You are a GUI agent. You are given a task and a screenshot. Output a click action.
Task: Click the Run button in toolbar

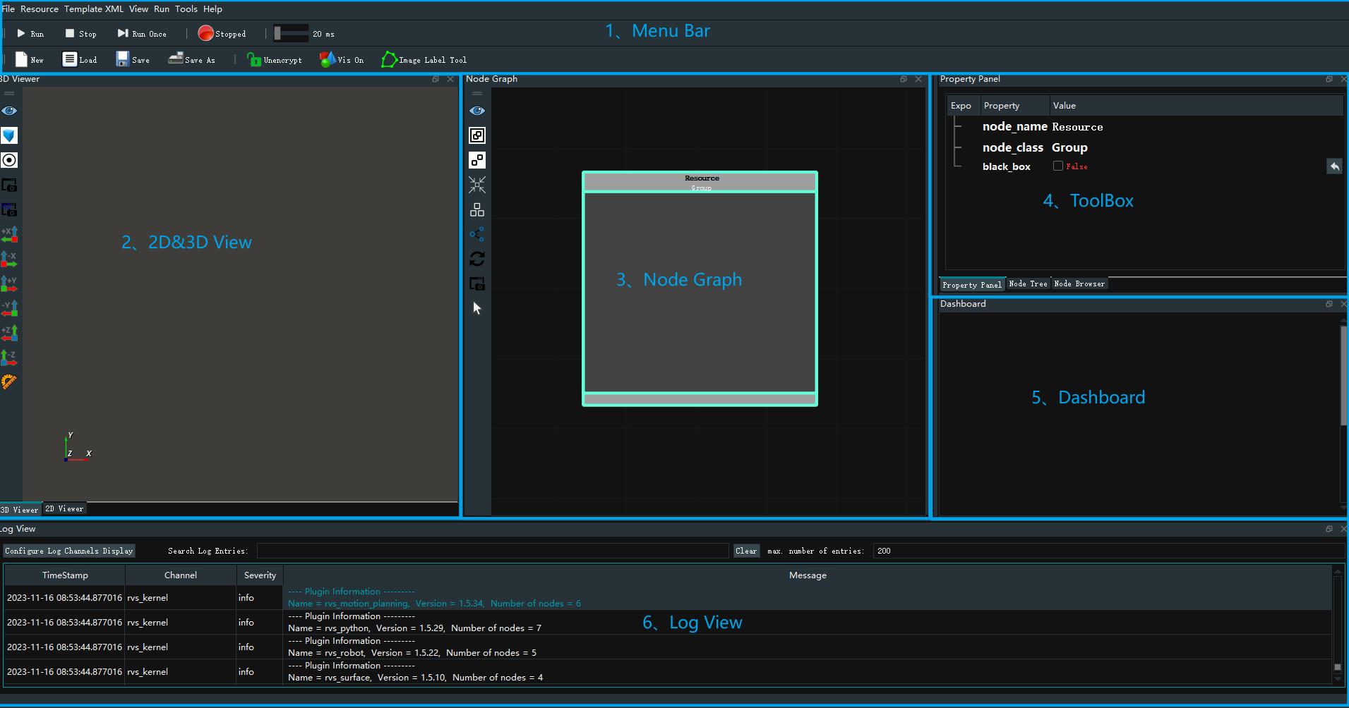(x=30, y=34)
